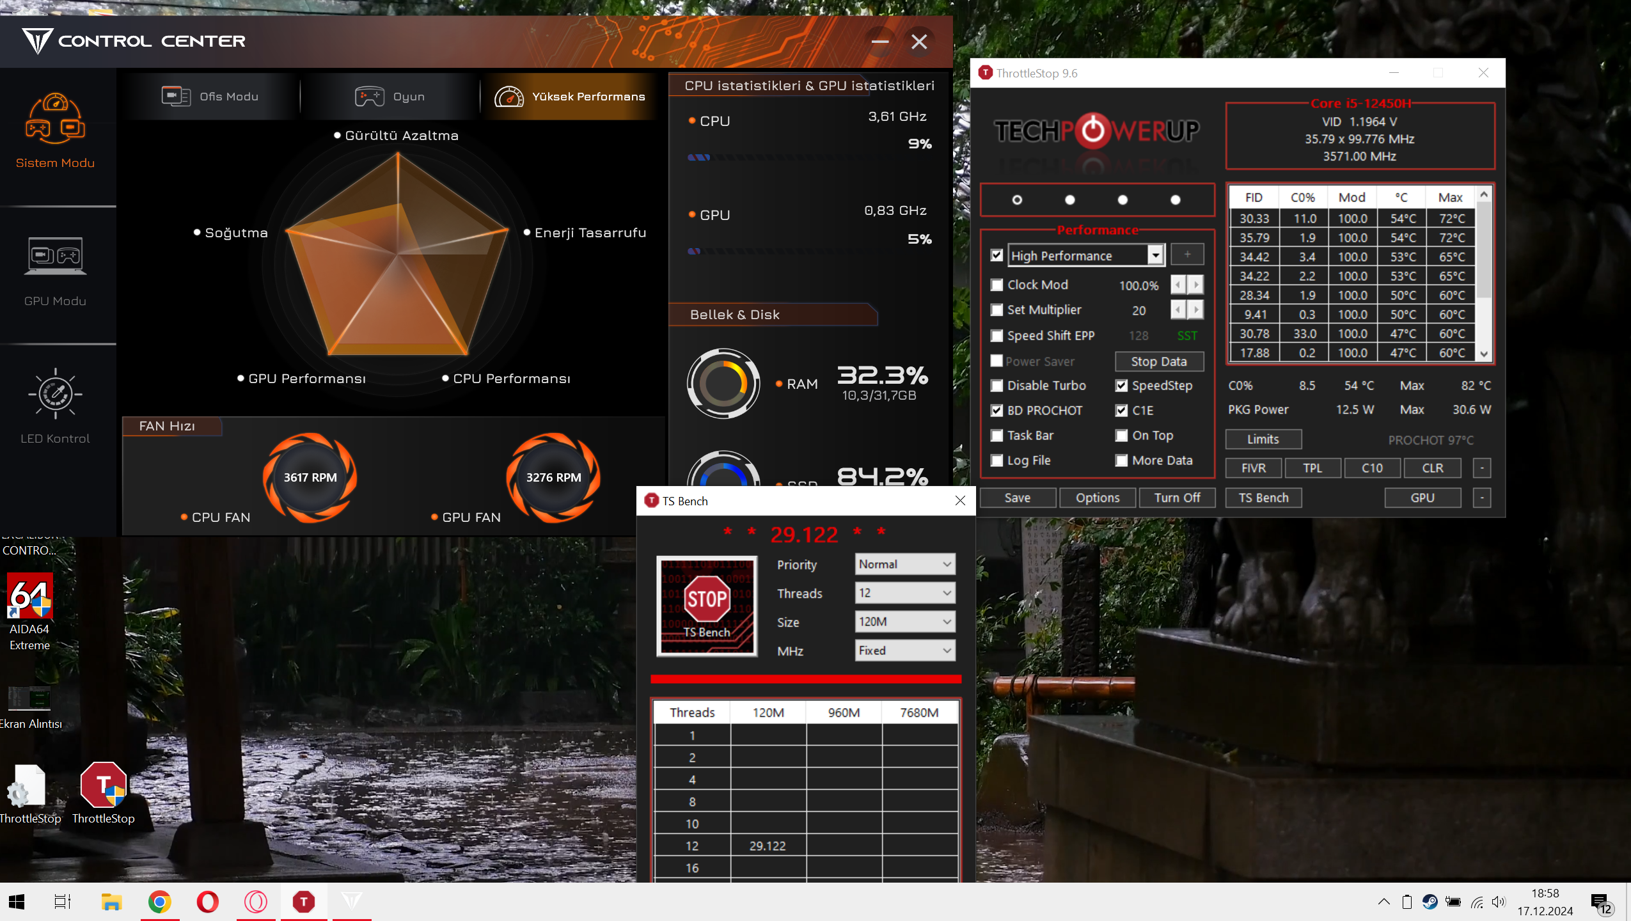Select the first ThrottleStop profile radio button

click(1017, 200)
